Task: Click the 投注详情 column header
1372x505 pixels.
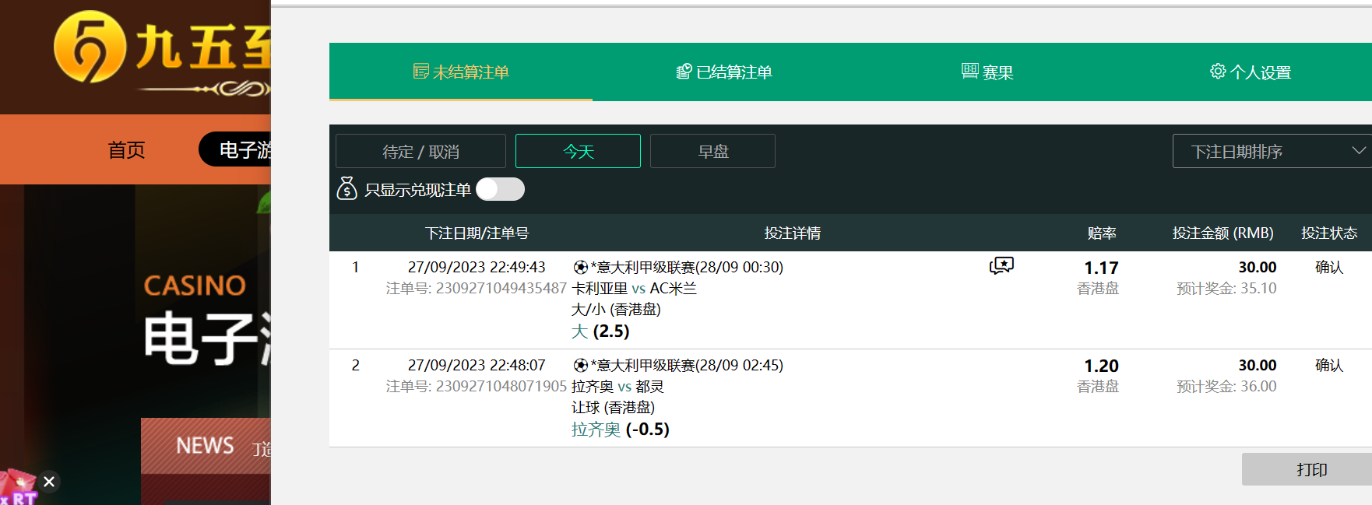Action: (x=792, y=233)
